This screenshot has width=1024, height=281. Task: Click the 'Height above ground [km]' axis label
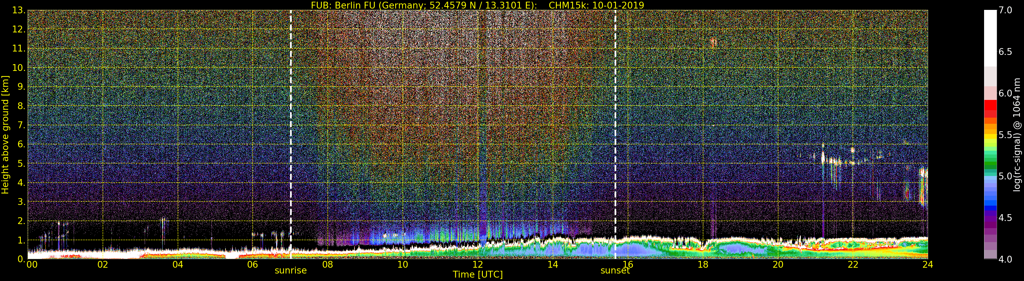[x=5, y=135]
